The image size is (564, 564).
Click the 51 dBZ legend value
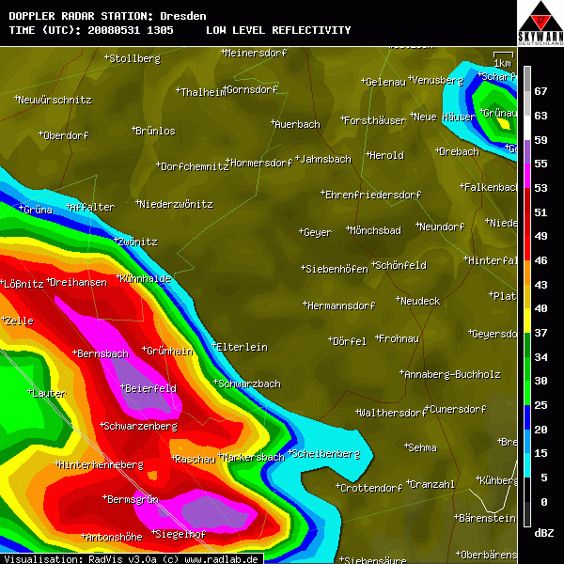point(540,212)
